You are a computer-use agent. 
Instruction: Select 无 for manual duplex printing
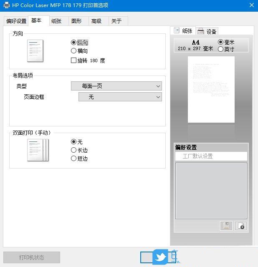(x=77, y=142)
